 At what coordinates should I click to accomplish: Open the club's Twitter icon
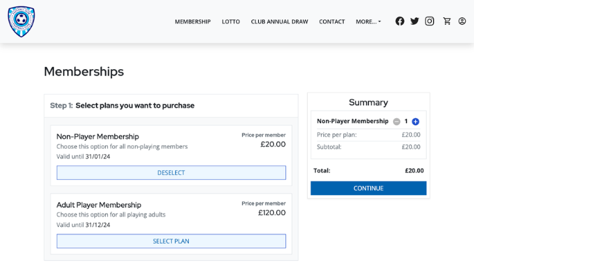[414, 21]
